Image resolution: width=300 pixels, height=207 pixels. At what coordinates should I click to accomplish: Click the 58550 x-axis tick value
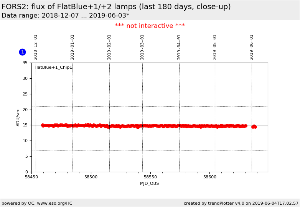150,177
